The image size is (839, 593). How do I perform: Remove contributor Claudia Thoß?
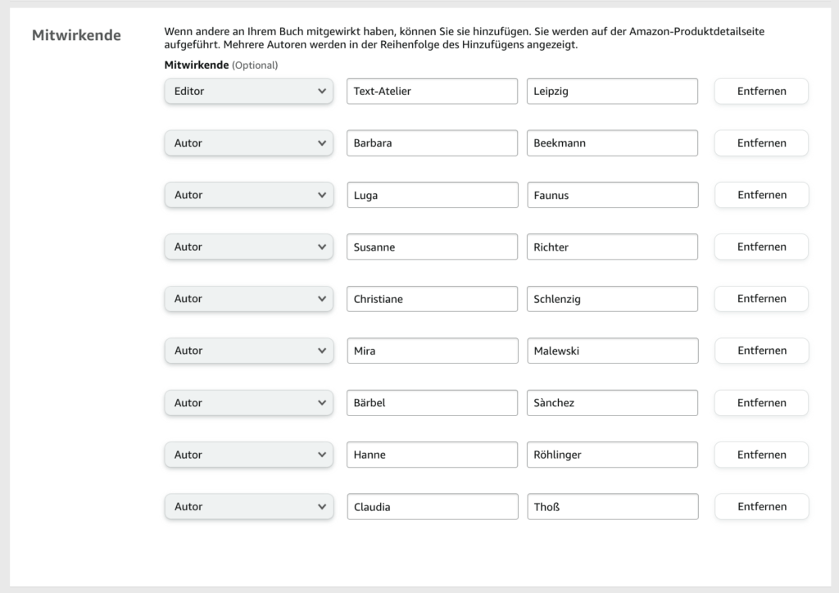[x=761, y=507]
